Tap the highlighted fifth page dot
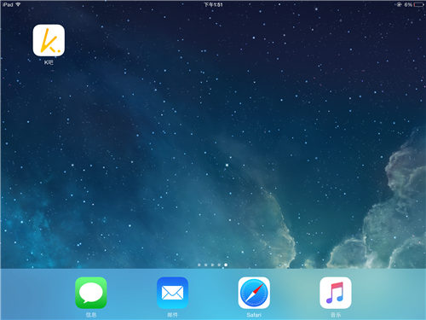Image resolution: width=426 pixels, height=320 pixels. pos(226,265)
